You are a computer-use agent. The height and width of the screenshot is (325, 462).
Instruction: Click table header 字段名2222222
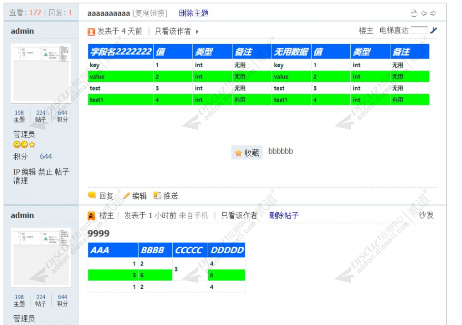coord(121,52)
